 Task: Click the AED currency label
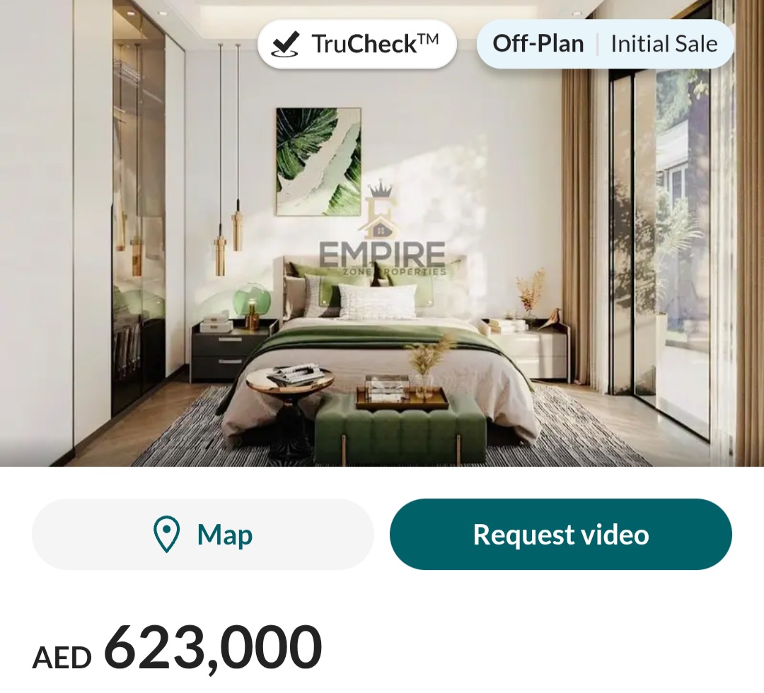(62, 658)
